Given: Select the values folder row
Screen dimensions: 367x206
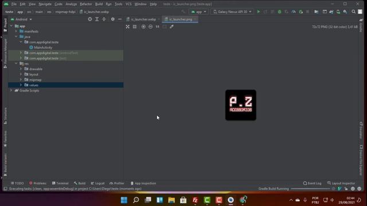Looking at the screenshot, I should pyautogui.click(x=66, y=85).
